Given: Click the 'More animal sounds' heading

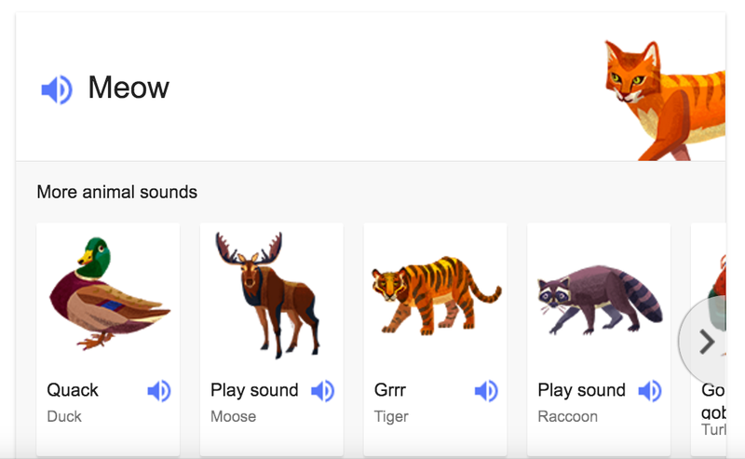Looking at the screenshot, I should pos(117,193).
